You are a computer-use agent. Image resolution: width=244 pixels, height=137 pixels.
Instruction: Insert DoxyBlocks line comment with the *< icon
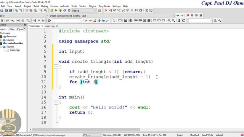pos(12,21)
